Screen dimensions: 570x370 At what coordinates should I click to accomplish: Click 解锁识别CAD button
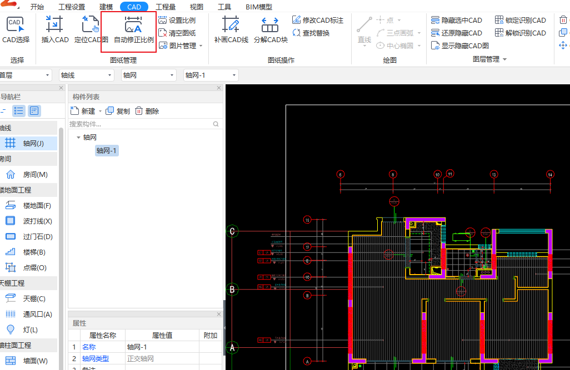click(x=521, y=33)
